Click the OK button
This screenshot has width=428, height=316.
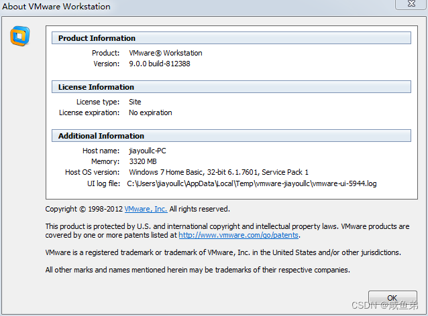pos(392,299)
